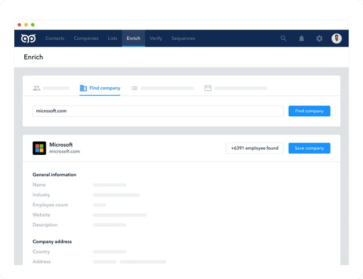Click the Enrich navigation tab

(134, 39)
